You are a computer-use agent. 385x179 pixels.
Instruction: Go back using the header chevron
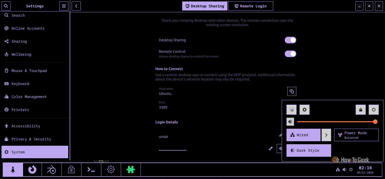pos(76,6)
